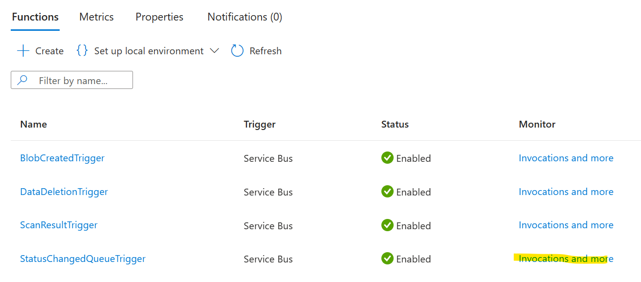The height and width of the screenshot is (282, 641).
Task: Open the BlobCreatedTrigger function link
Action: coord(62,158)
